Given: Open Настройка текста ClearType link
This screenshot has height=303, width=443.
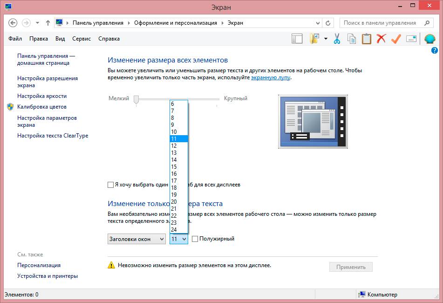Looking at the screenshot, I should 53,136.
